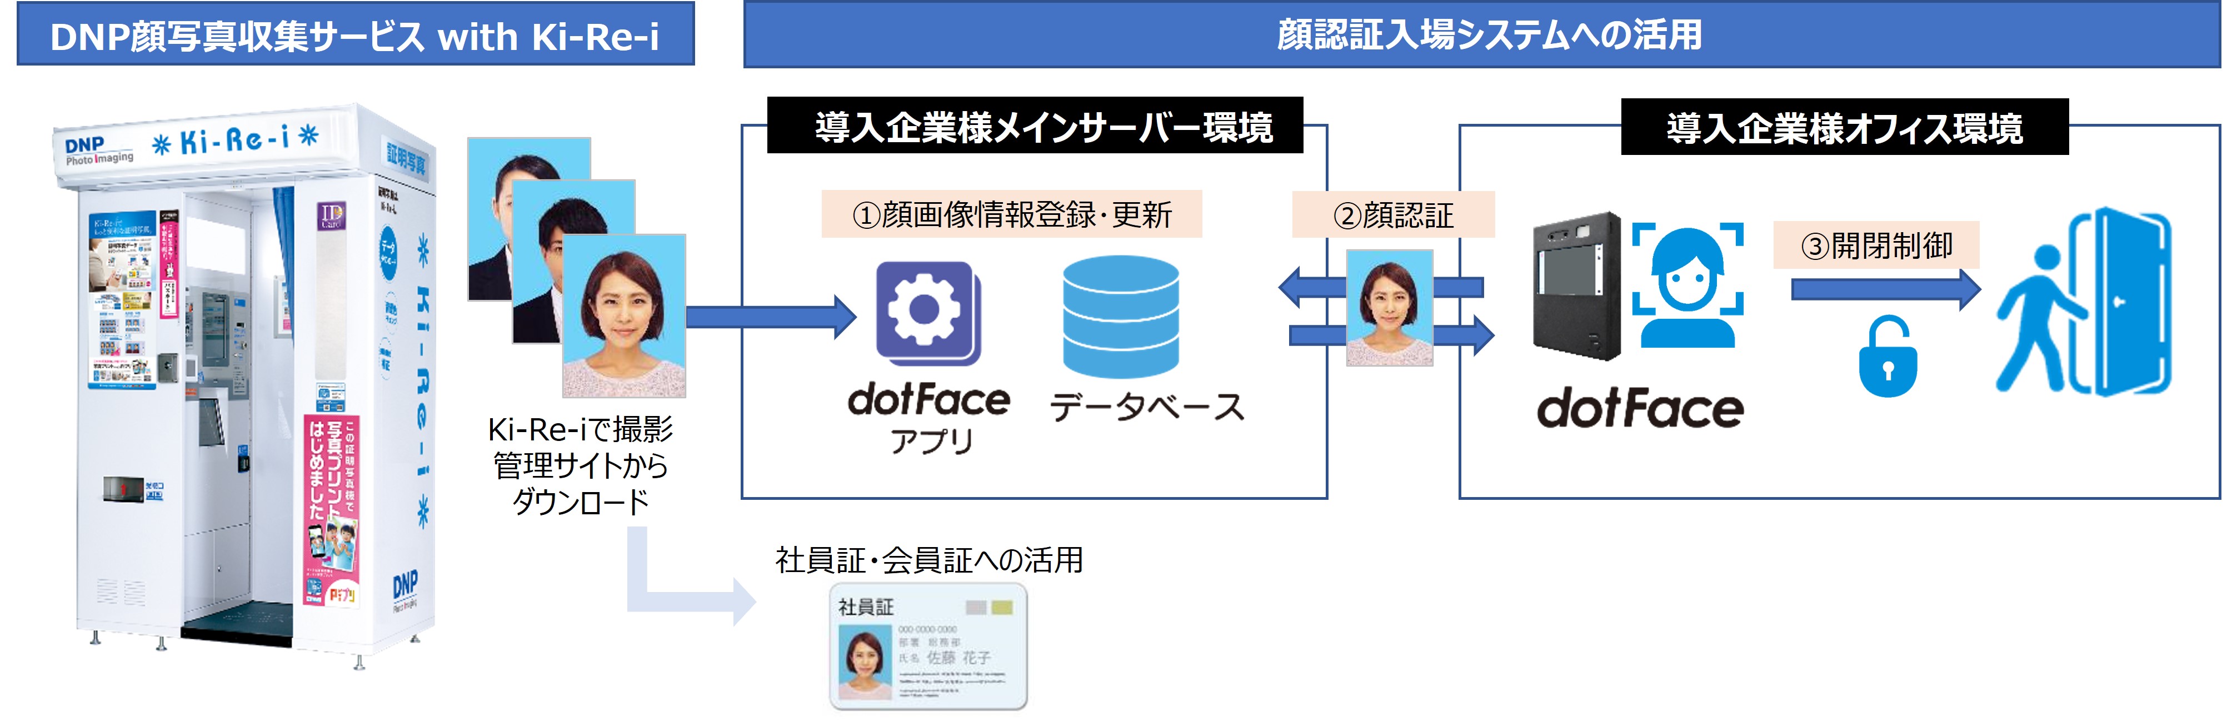Click the ①顔画像情報登録･更新 label
The image size is (2237, 727).
pos(1012,214)
